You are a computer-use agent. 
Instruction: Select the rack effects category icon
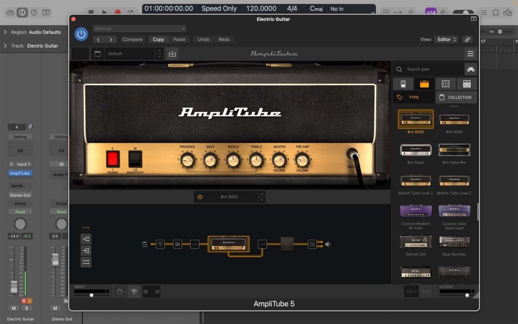466,84
